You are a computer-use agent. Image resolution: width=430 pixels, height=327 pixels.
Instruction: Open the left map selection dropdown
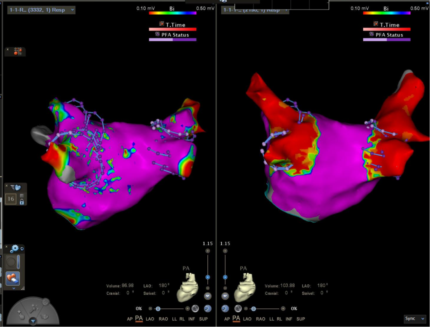point(41,10)
